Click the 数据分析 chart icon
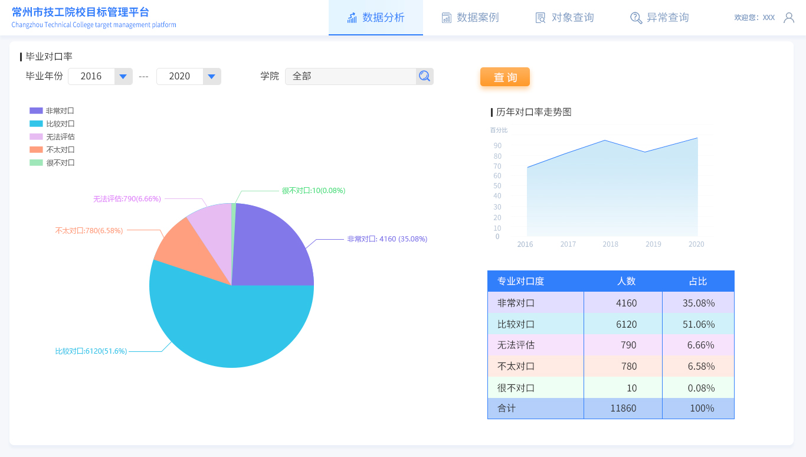806x457 pixels. [352, 18]
